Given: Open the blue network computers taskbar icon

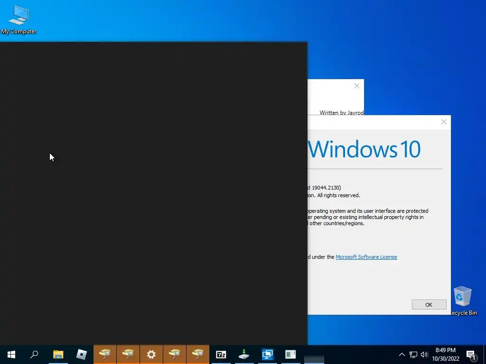Looking at the screenshot, I should click(x=268, y=355).
